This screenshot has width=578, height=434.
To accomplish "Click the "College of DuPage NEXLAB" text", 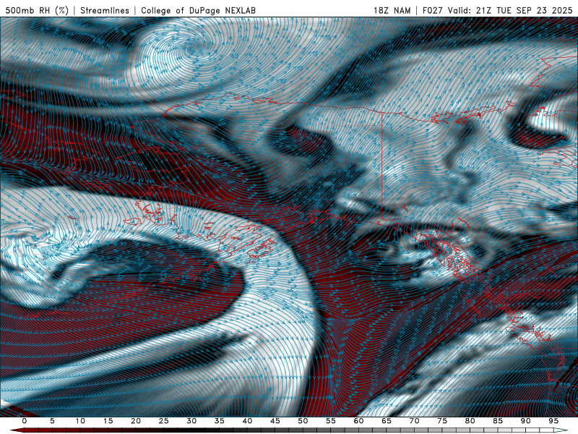I will (198, 10).
